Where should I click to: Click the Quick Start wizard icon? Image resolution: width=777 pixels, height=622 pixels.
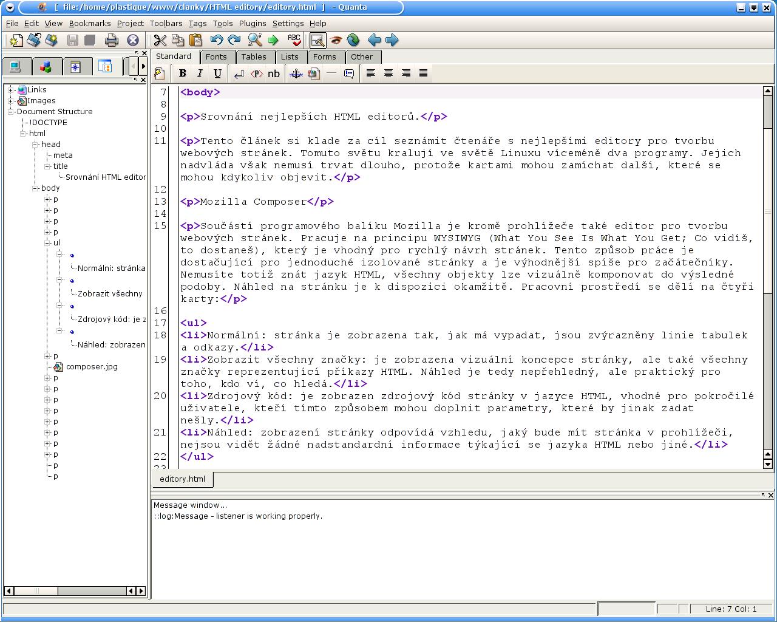click(x=160, y=73)
